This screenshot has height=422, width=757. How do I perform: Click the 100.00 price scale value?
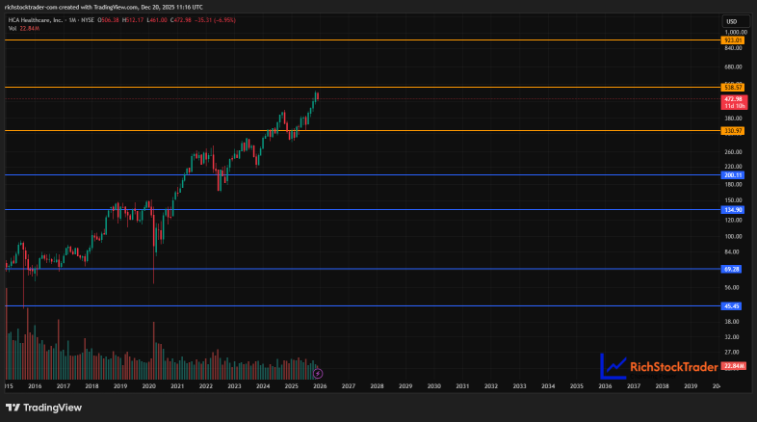(733, 237)
